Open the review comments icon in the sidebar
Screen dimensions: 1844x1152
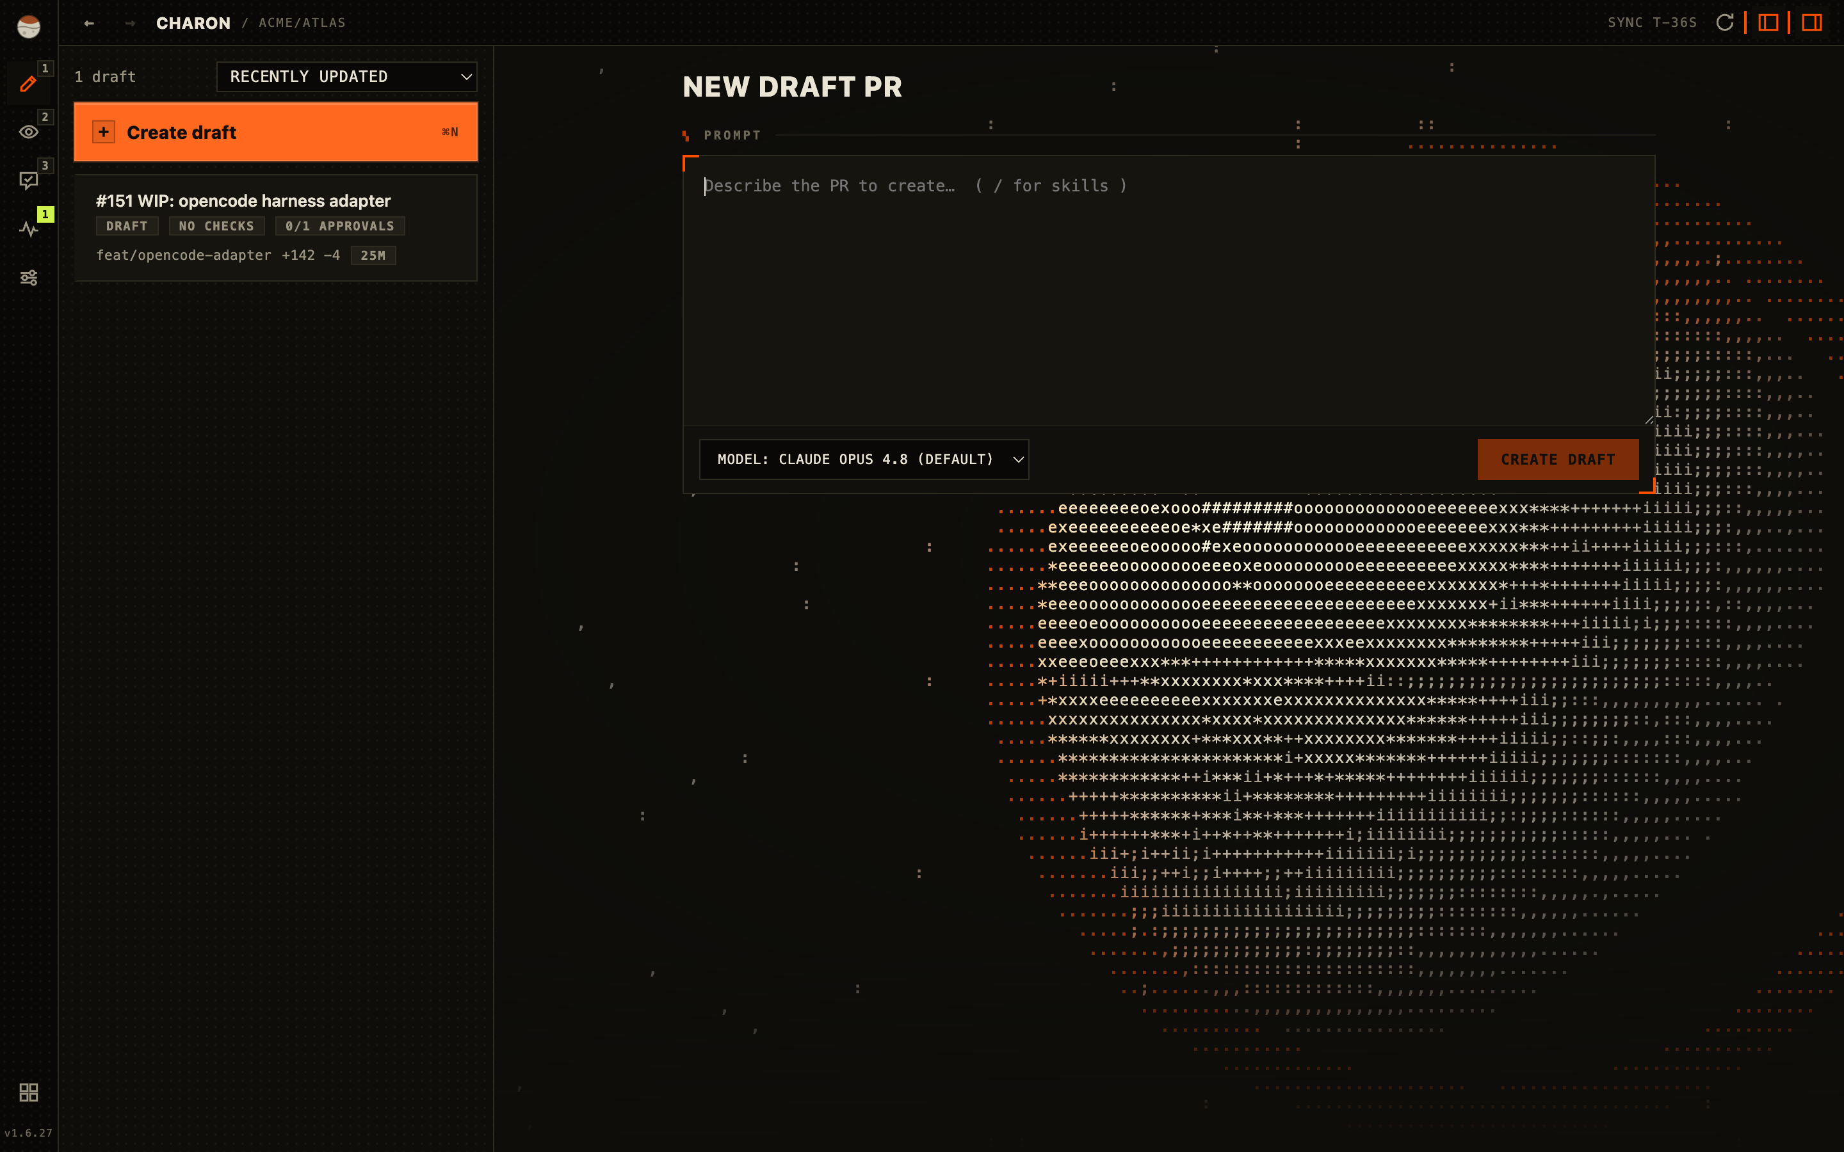point(28,180)
